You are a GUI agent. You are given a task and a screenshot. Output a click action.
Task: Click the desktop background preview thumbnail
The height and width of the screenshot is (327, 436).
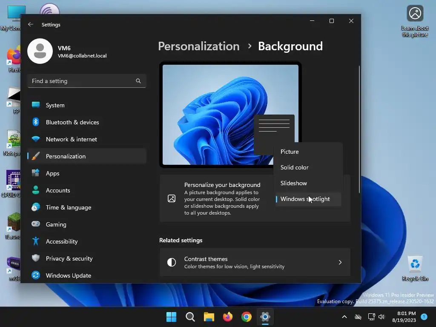point(230,115)
